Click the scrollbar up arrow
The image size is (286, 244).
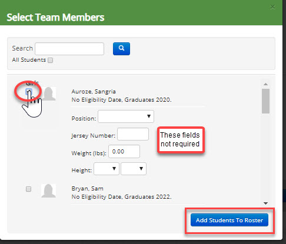click(x=265, y=84)
